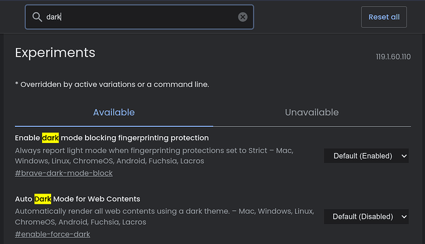Click the Reset all button
425x244 pixels.
point(384,17)
